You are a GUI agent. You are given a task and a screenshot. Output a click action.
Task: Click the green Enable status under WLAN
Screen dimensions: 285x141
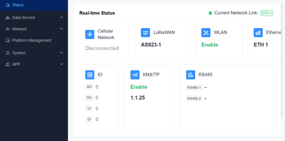pos(210,45)
